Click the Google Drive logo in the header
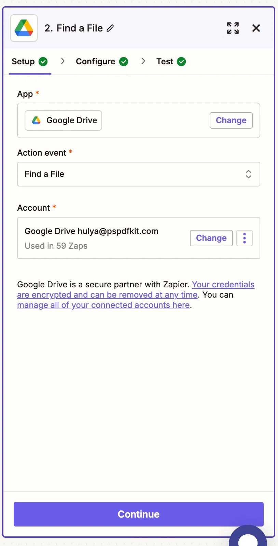The height and width of the screenshot is (546, 278). point(24,28)
